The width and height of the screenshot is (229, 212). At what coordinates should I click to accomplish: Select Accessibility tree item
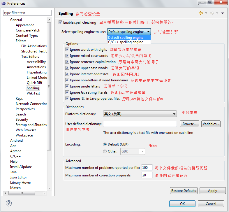pyautogui.click(x=36, y=62)
